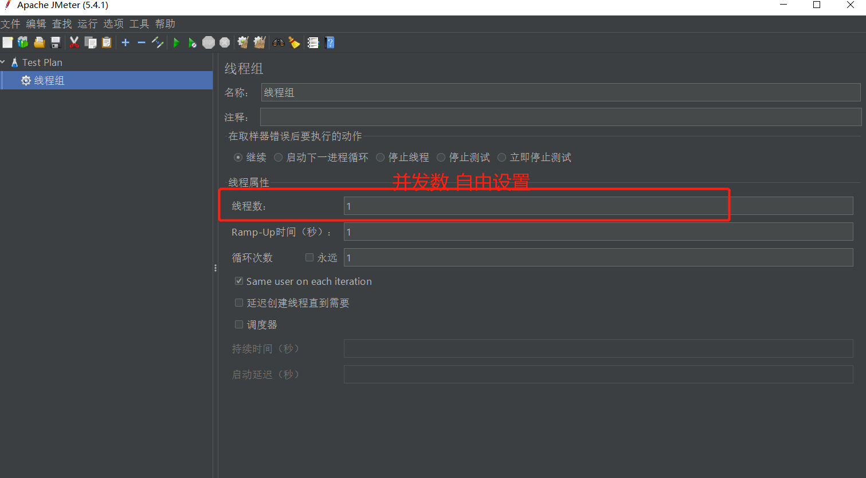Viewport: 866px width, 478px height.
Task: Clear all results with double gear-broom icon
Action: coord(260,42)
